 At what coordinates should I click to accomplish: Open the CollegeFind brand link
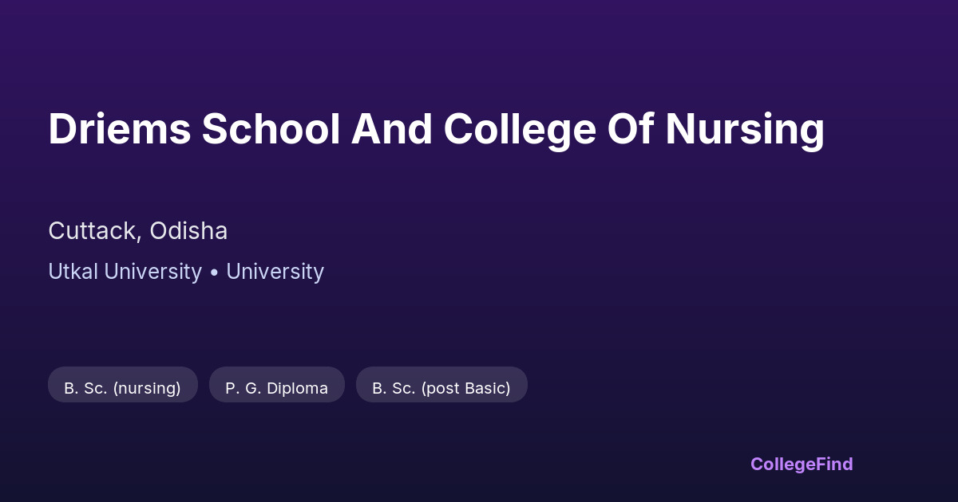pyautogui.click(x=802, y=464)
